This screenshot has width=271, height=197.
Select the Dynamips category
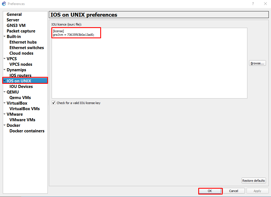16,70
